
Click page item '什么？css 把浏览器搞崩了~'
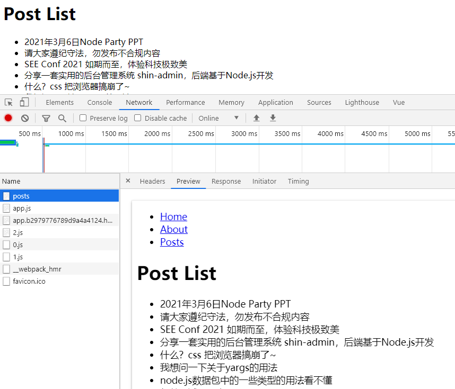[77, 86]
